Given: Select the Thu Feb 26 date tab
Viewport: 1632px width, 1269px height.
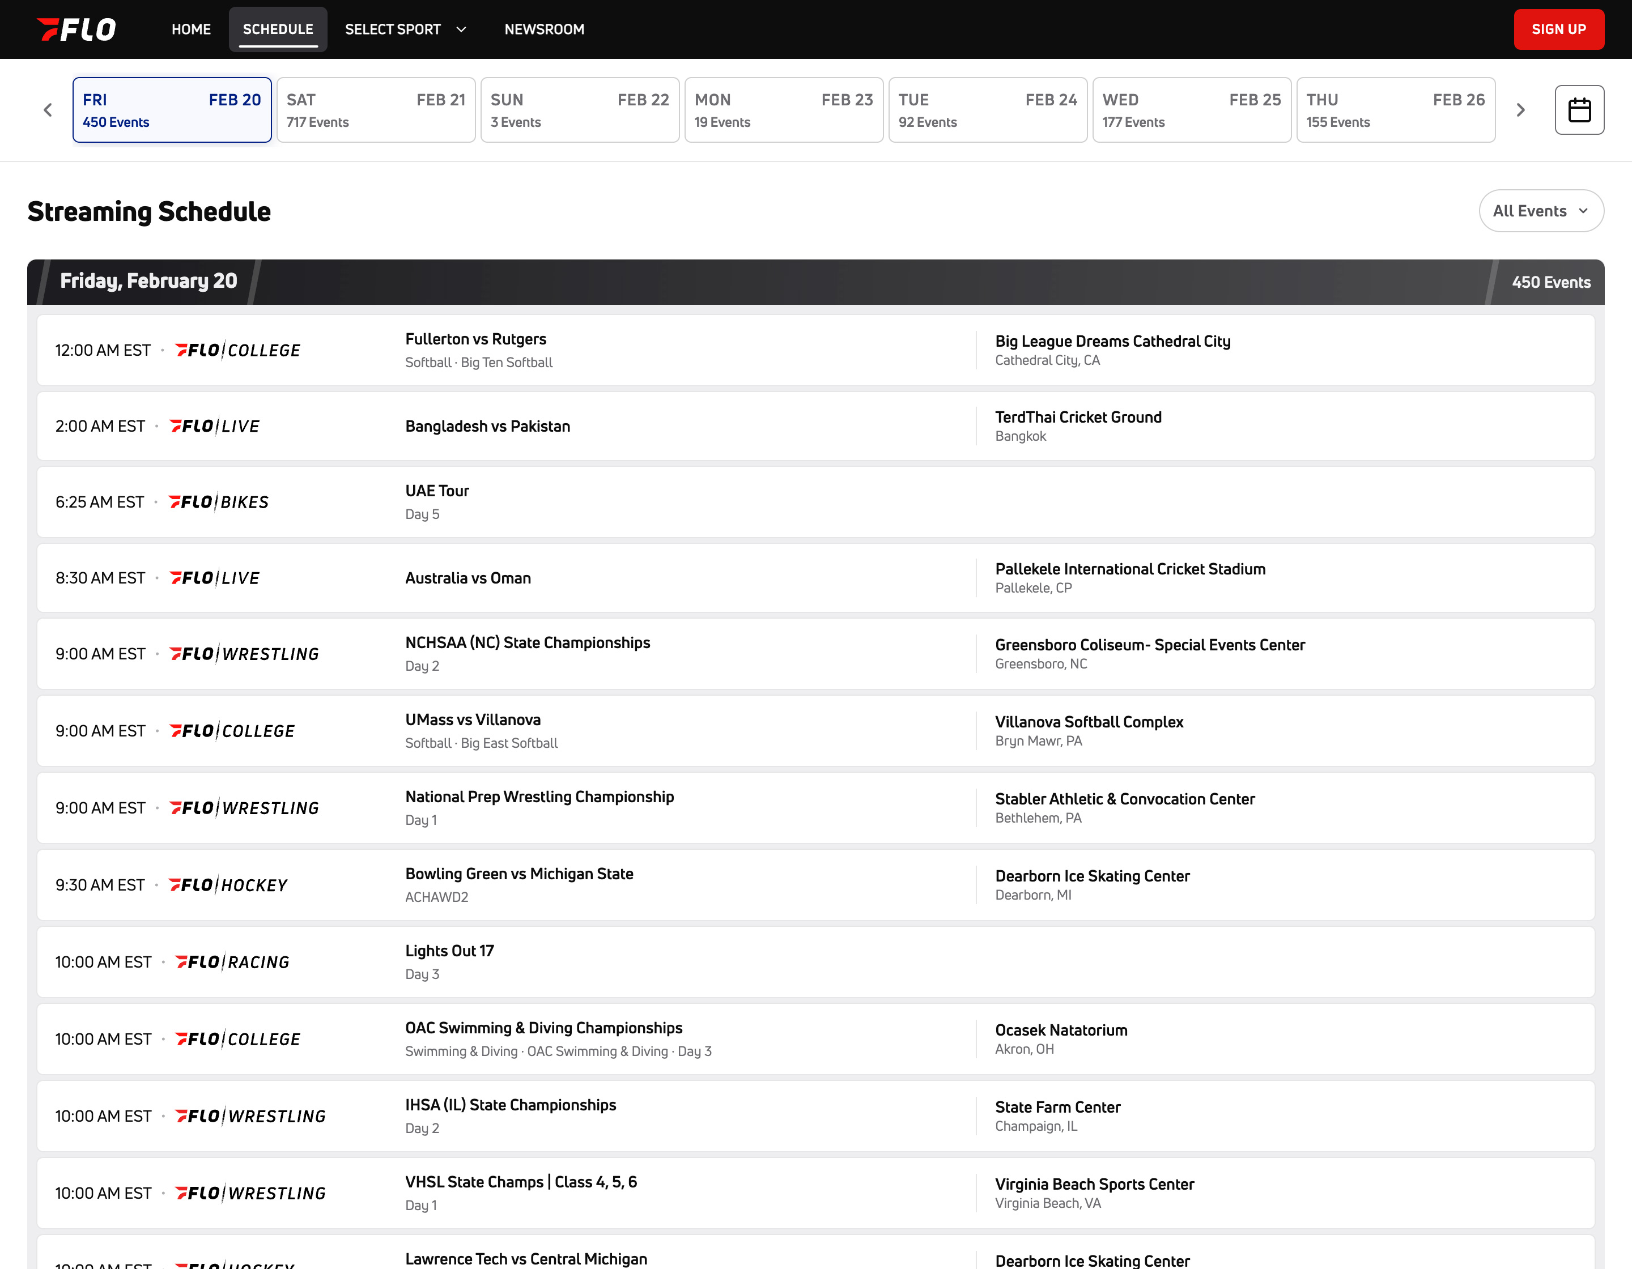Looking at the screenshot, I should coord(1396,110).
